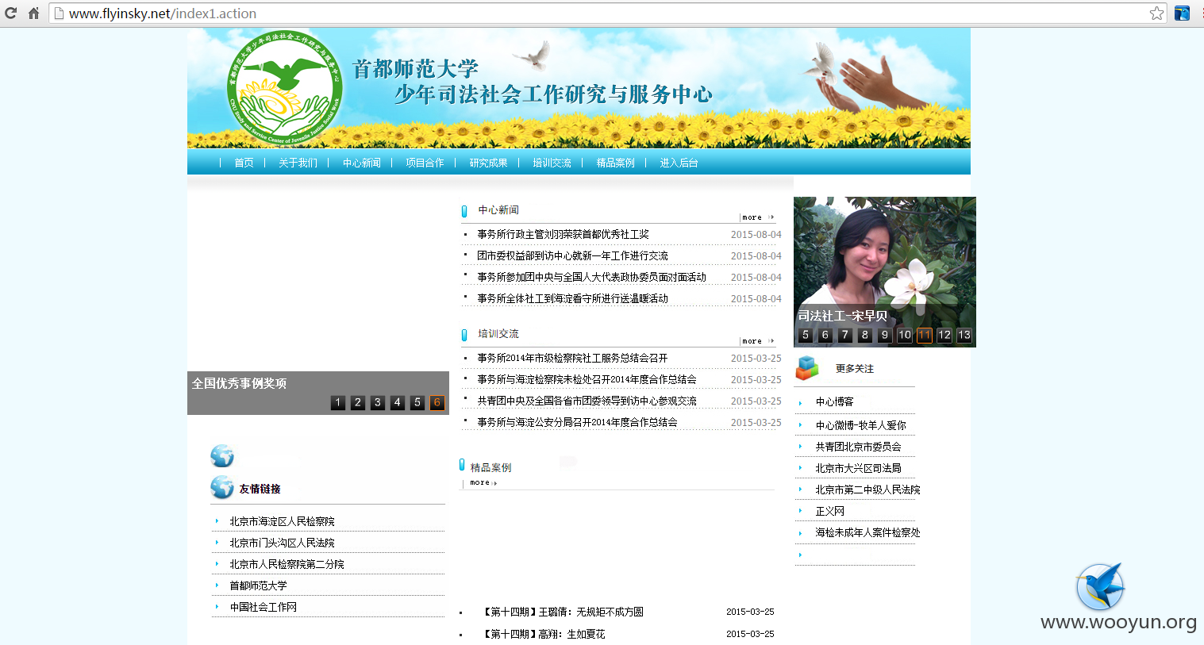
Task: Open the 精品案例 navigation item
Action: pos(615,163)
